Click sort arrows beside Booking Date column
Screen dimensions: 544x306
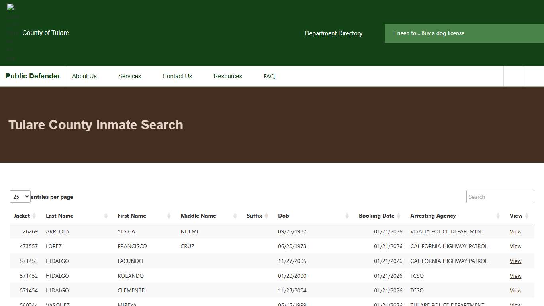[x=399, y=216]
